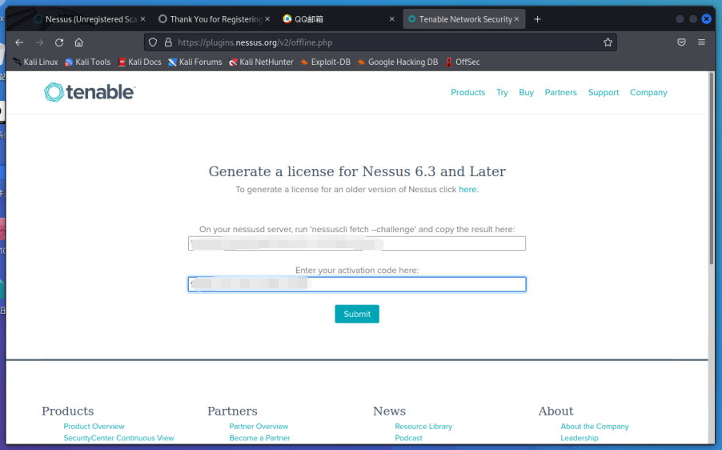Open the Kali Forums bookmark

pyautogui.click(x=195, y=62)
